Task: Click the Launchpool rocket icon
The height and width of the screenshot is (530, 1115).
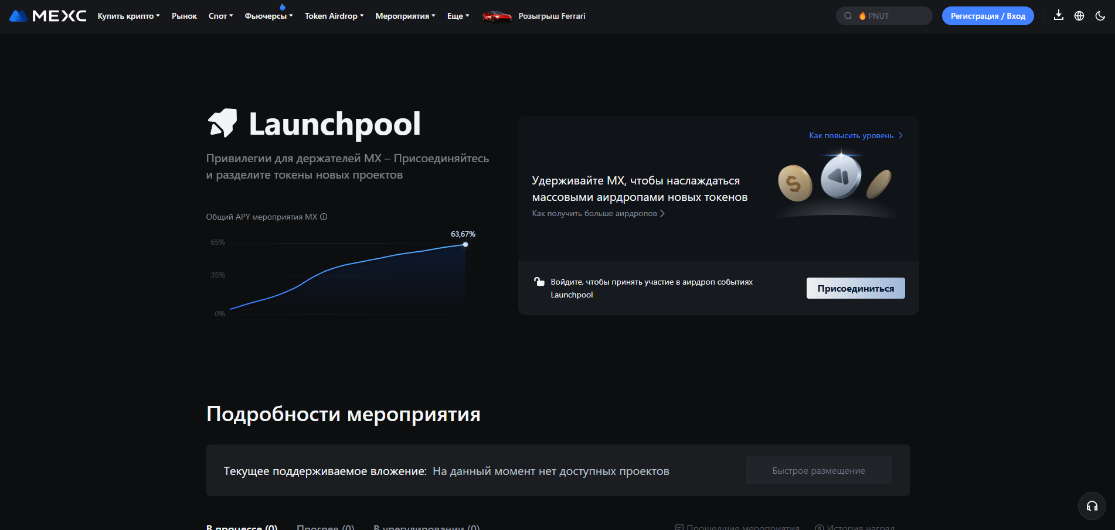Action: coord(223,123)
